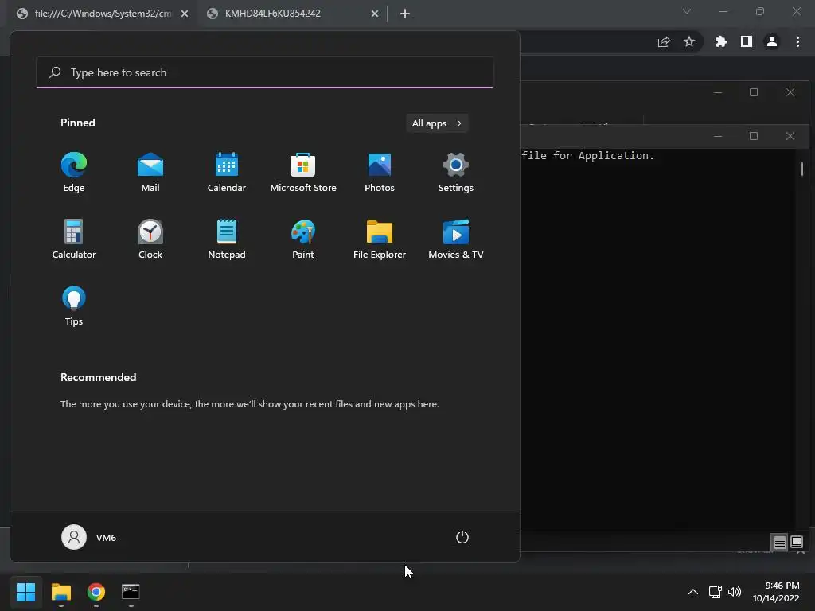Open the Tips app

click(x=74, y=306)
